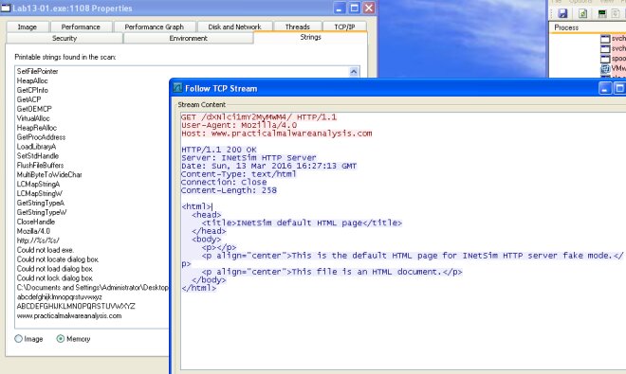Click the strings list scroll-up arrow
The image size is (626, 374).
[354, 71]
